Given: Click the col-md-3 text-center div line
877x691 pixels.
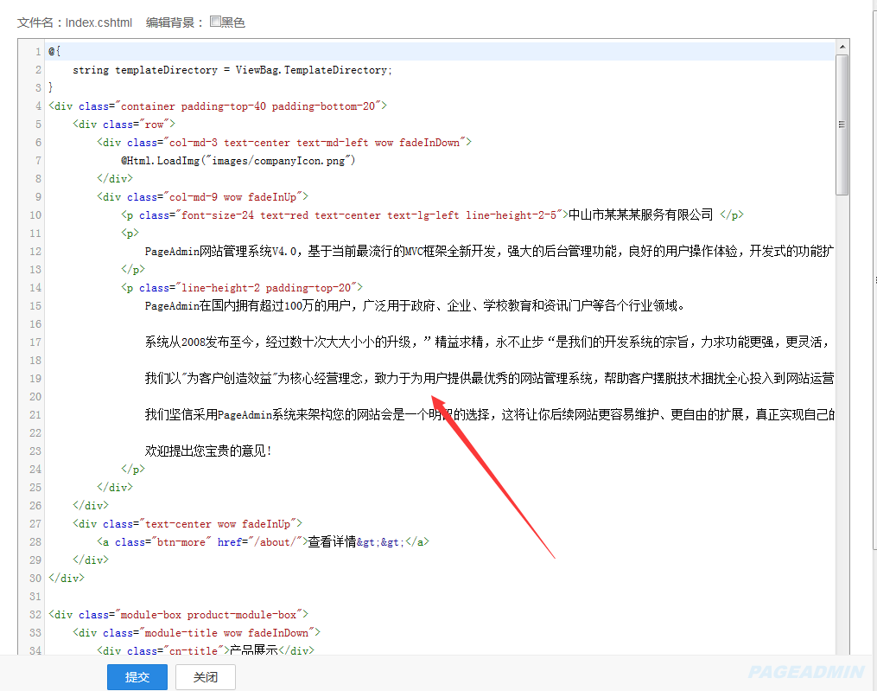Looking at the screenshot, I should point(284,142).
